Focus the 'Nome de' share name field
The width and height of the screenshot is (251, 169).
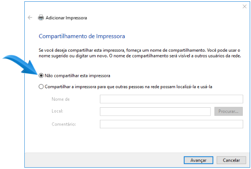(172, 99)
